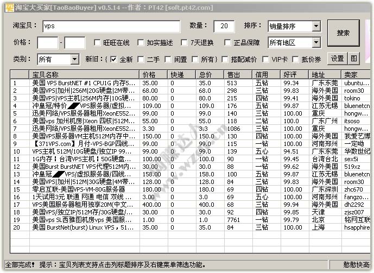374x273 pixels.
Task: Click the 设置 settings button
Action: [337, 59]
